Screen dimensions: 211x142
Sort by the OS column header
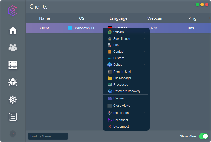coord(82,18)
